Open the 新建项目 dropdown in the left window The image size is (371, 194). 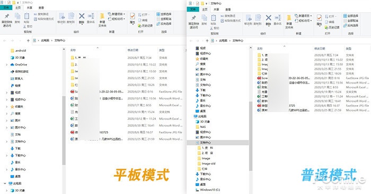point(117,14)
